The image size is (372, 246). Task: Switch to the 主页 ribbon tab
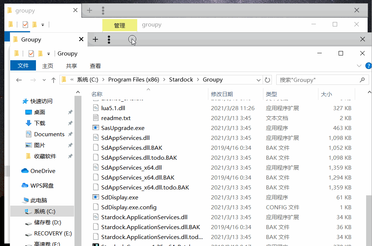point(47,66)
